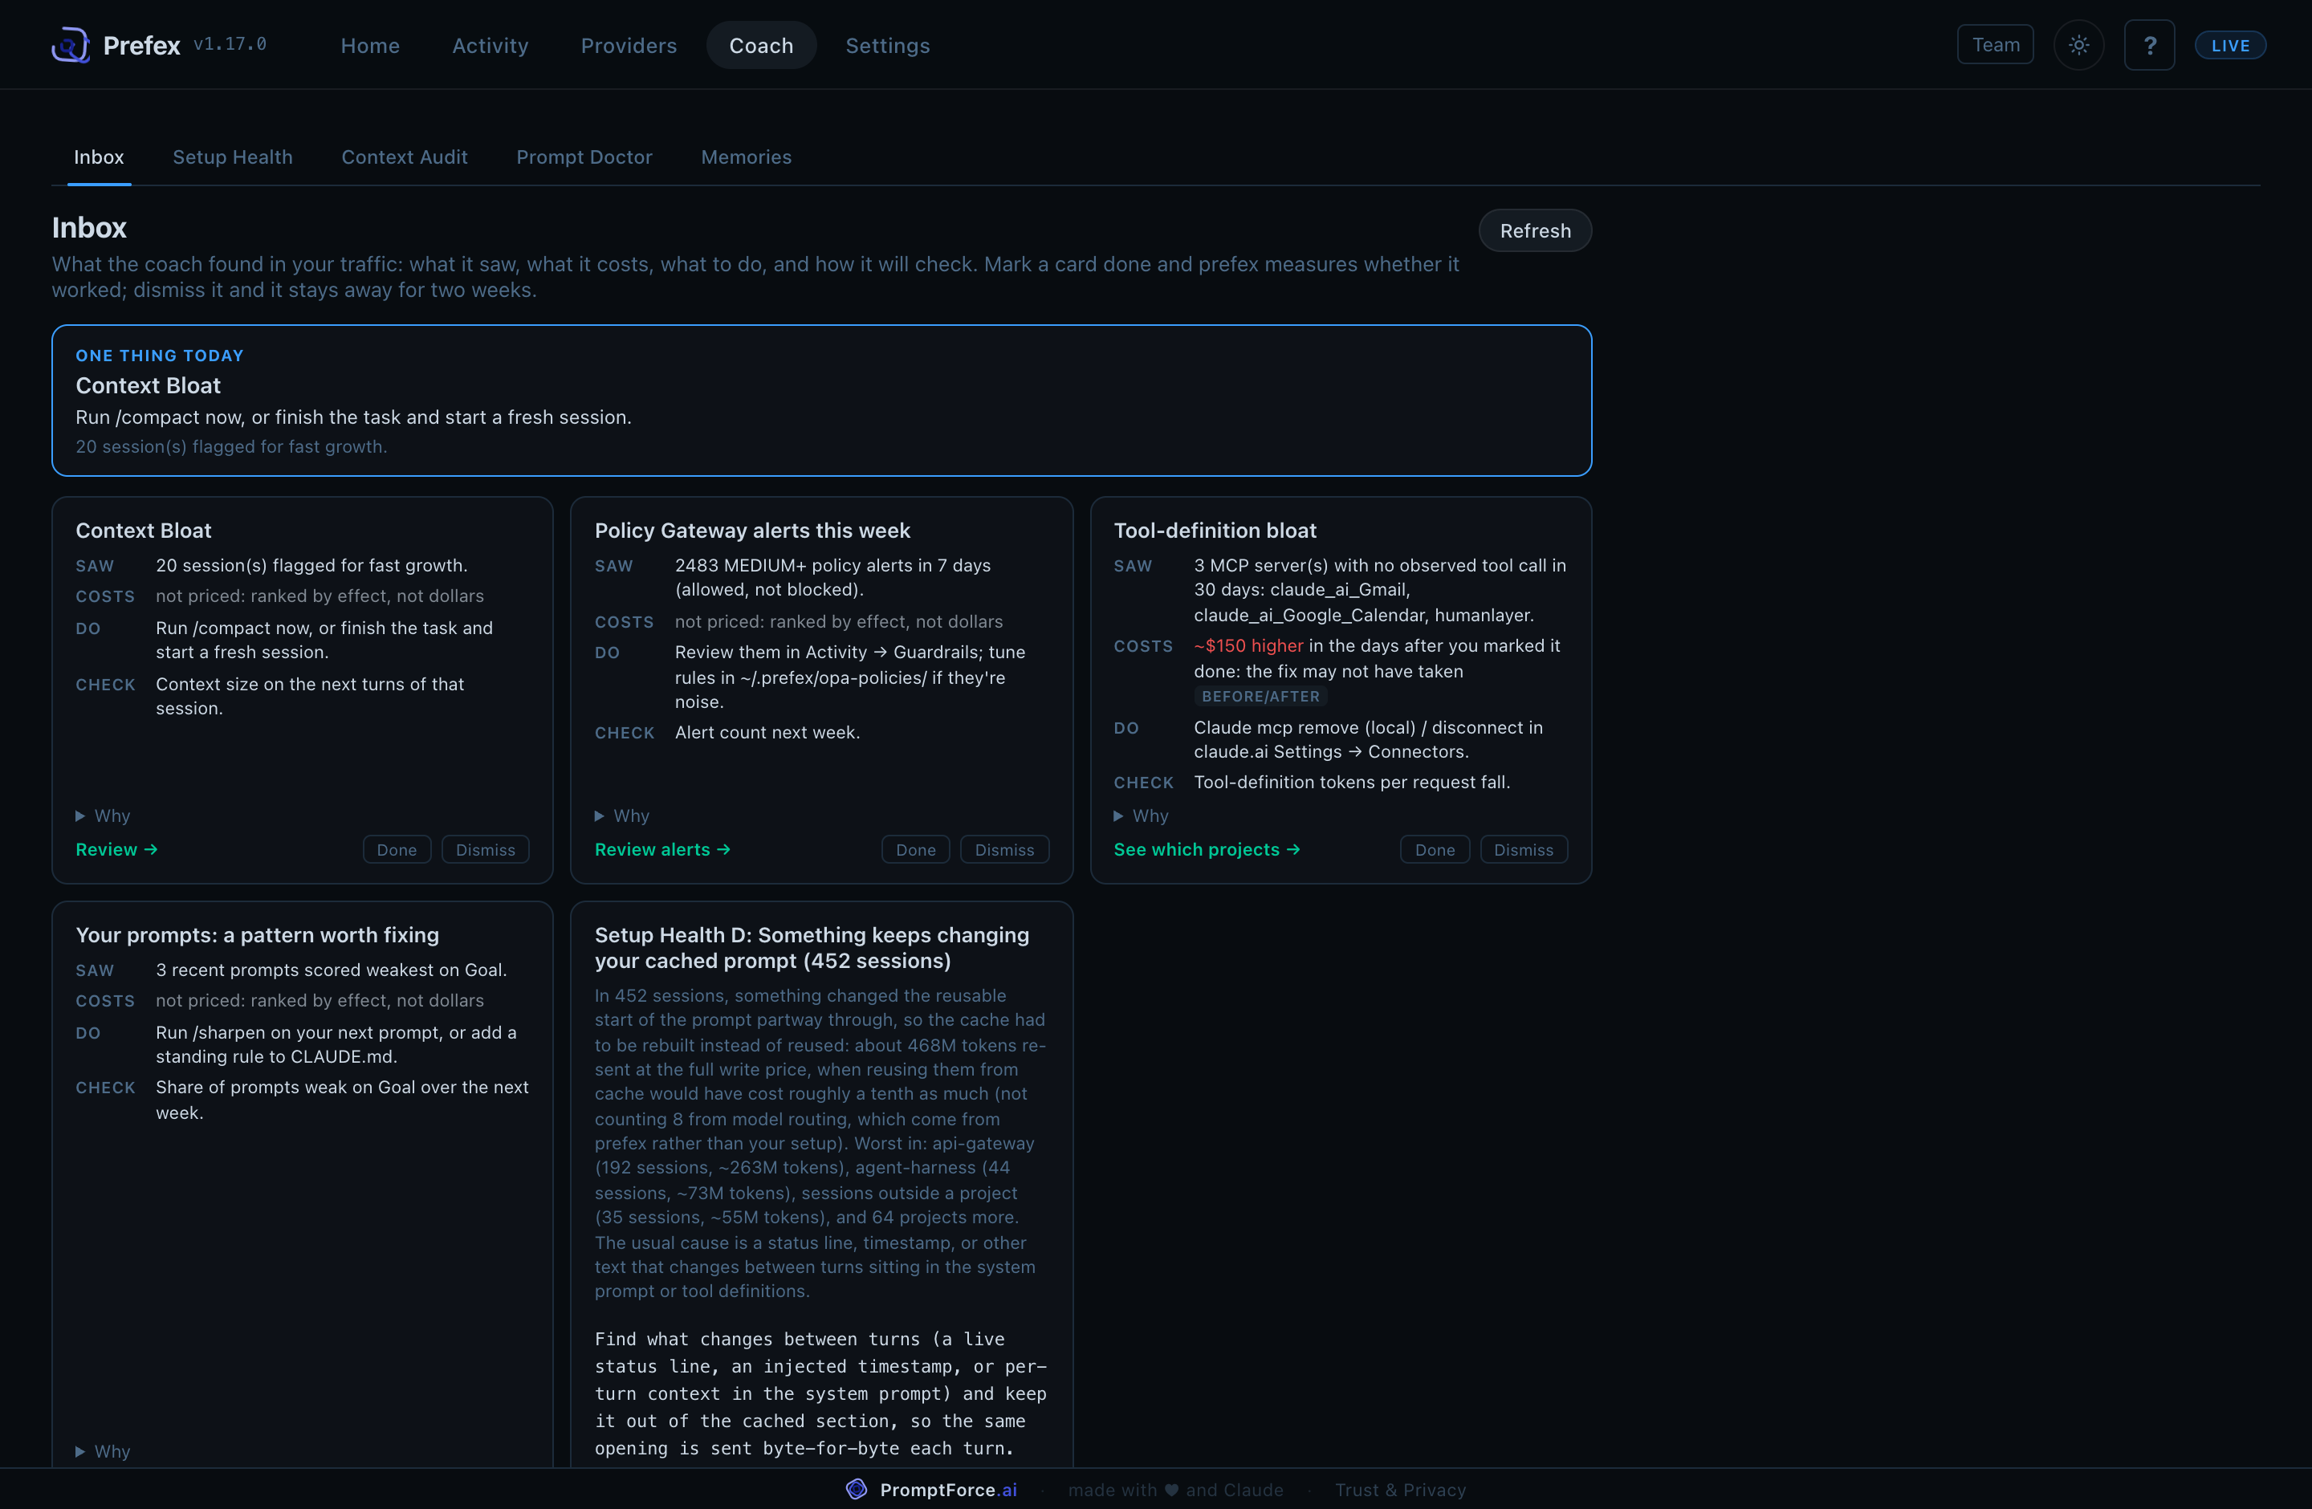This screenshot has height=1509, width=2312.
Task: Open the Review link in Context Bloat
Action: tap(116, 848)
